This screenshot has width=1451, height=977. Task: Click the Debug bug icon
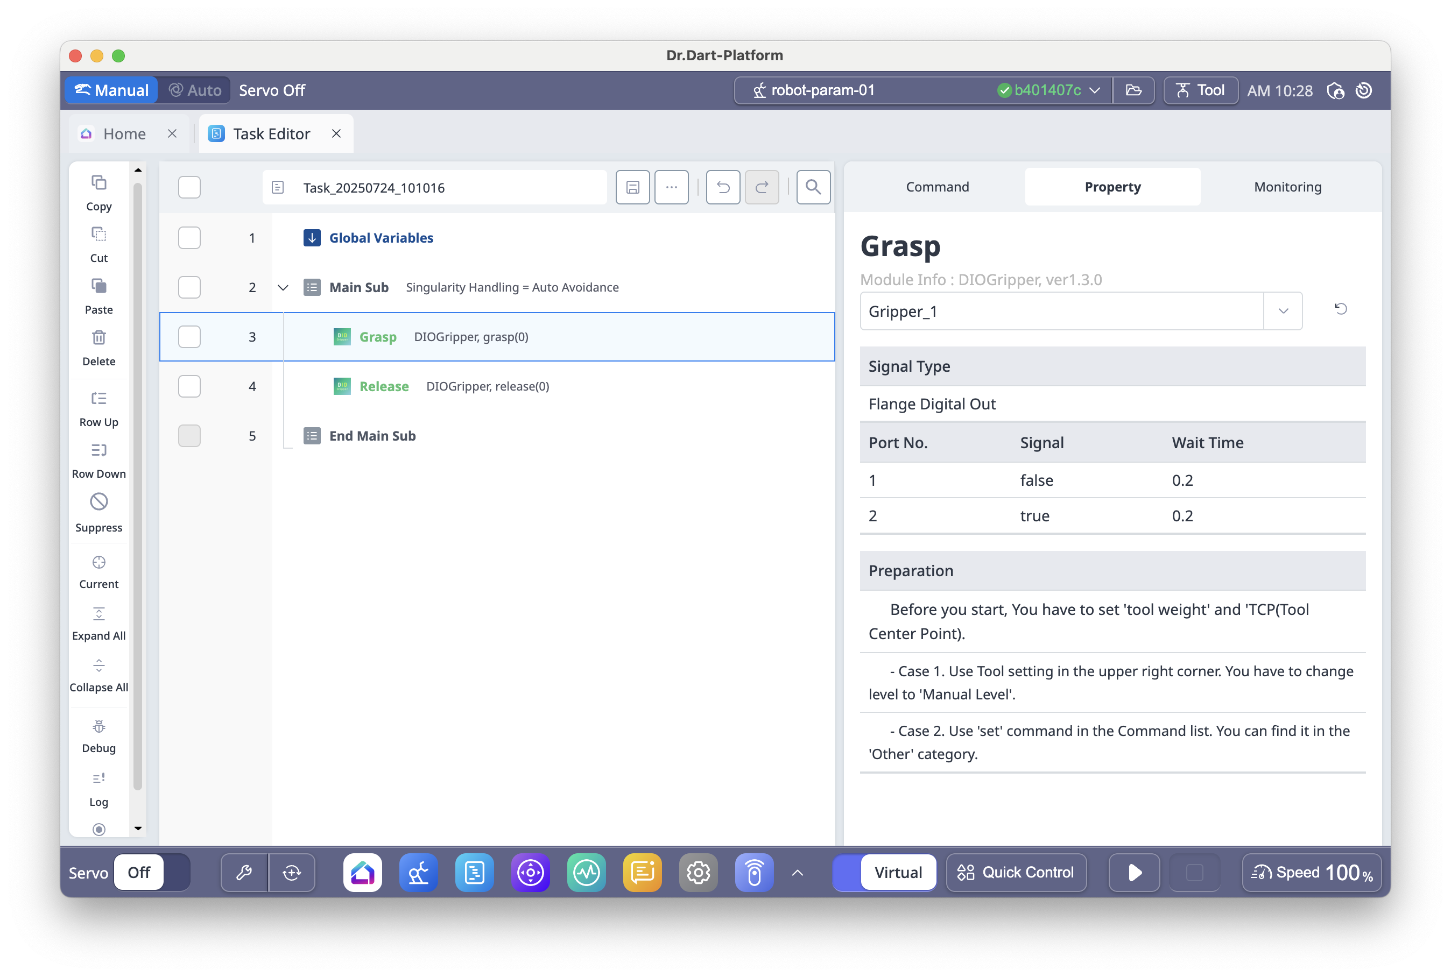98,726
